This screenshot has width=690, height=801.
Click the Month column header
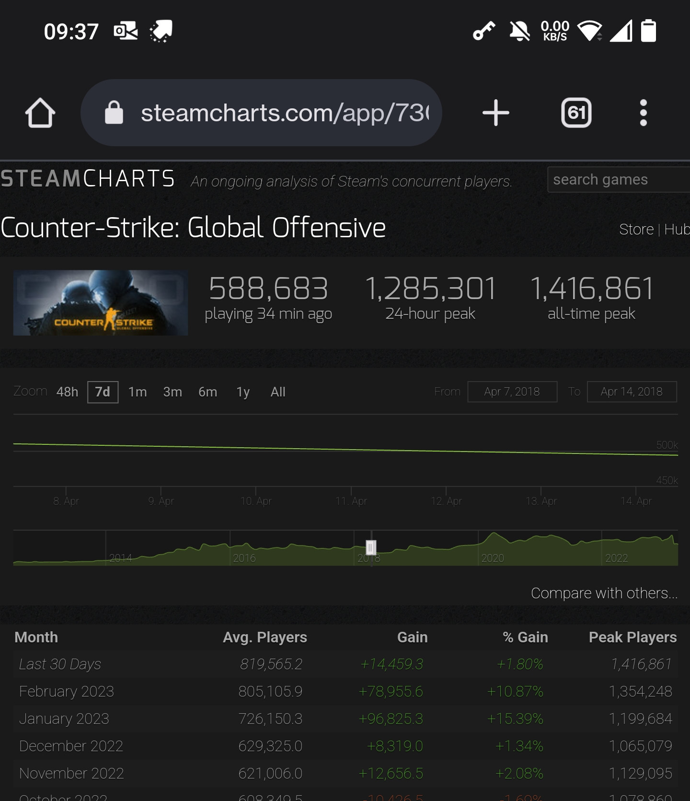pos(36,637)
